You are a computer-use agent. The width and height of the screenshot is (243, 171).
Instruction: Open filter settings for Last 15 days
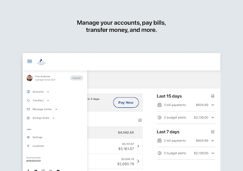[213, 96]
